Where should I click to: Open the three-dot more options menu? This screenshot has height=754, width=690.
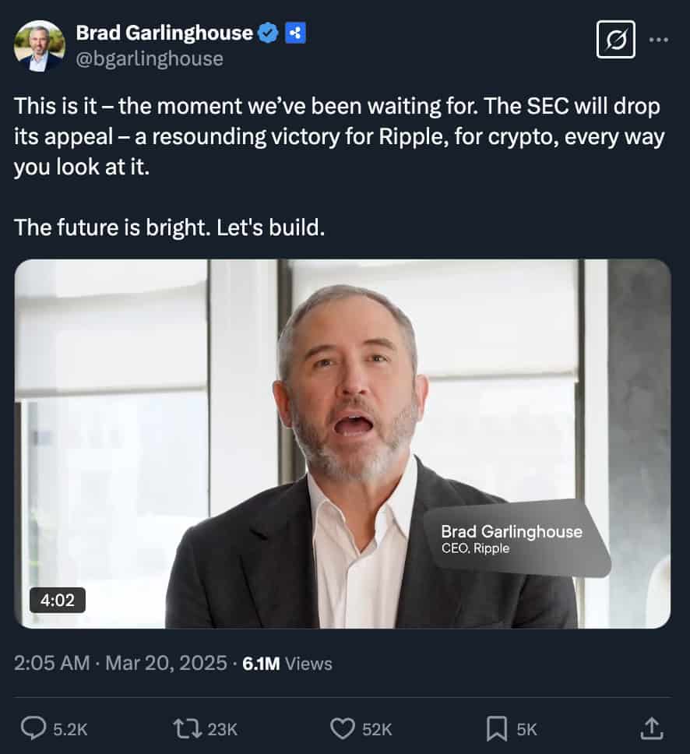(x=659, y=39)
